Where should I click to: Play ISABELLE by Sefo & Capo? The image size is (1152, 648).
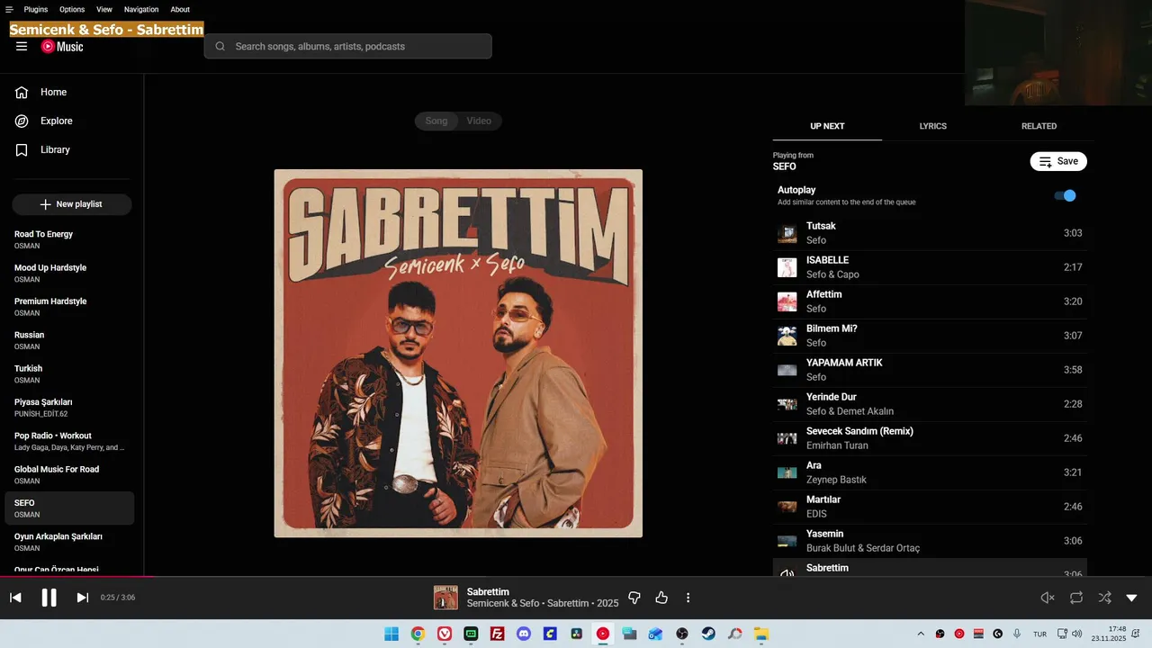[x=930, y=267]
